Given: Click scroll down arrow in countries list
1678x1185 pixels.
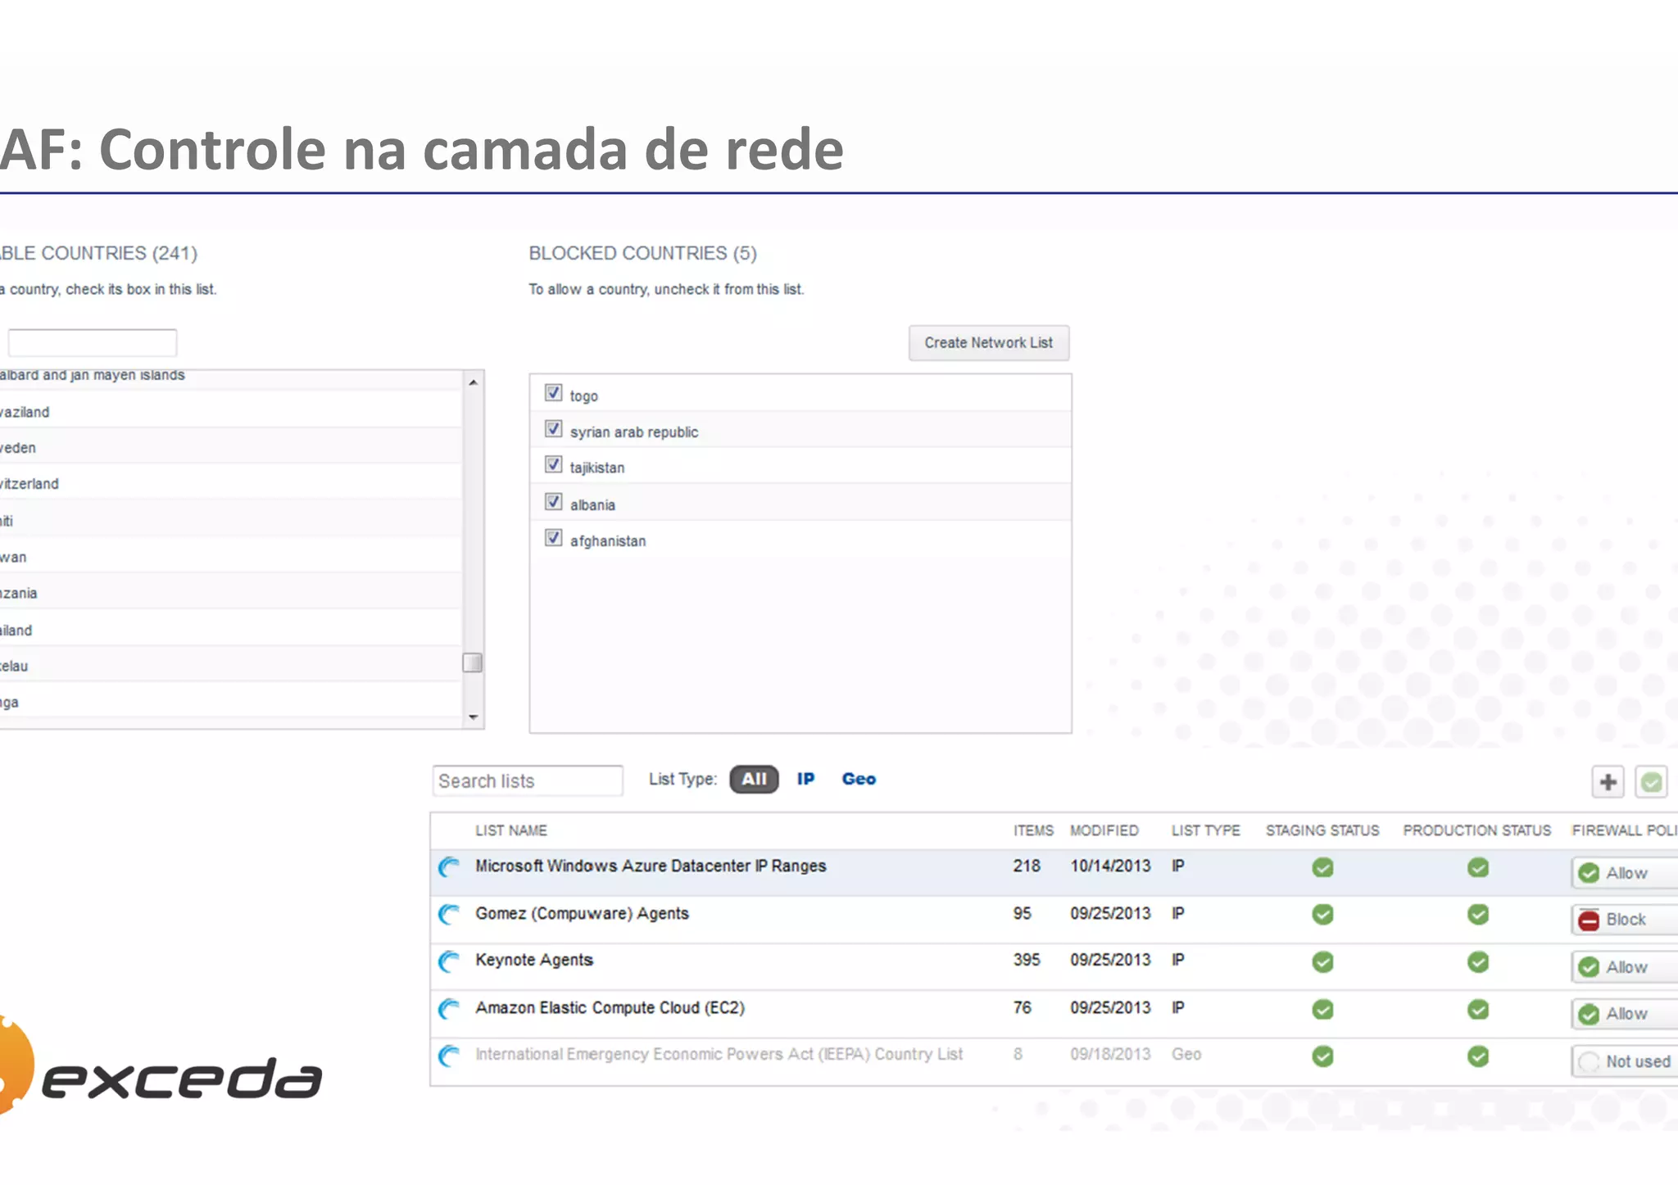Looking at the screenshot, I should point(473,717).
